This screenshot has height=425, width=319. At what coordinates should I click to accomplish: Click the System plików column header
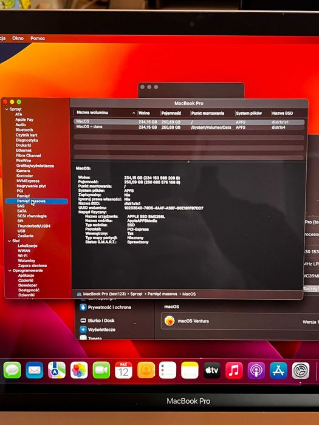249,113
